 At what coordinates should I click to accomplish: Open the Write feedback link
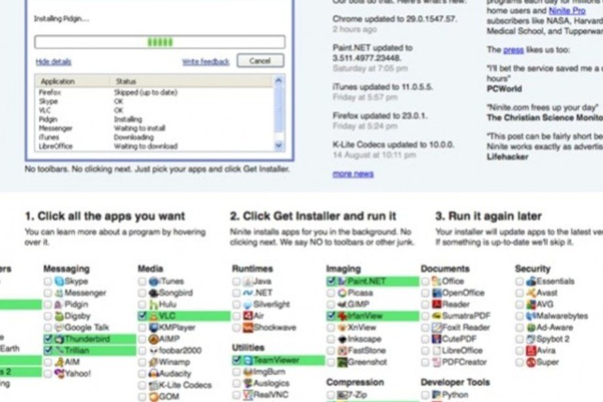coord(206,62)
